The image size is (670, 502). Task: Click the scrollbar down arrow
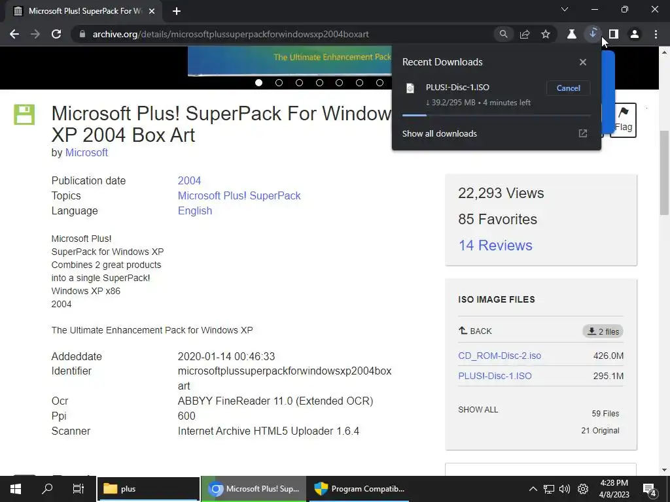click(x=664, y=470)
